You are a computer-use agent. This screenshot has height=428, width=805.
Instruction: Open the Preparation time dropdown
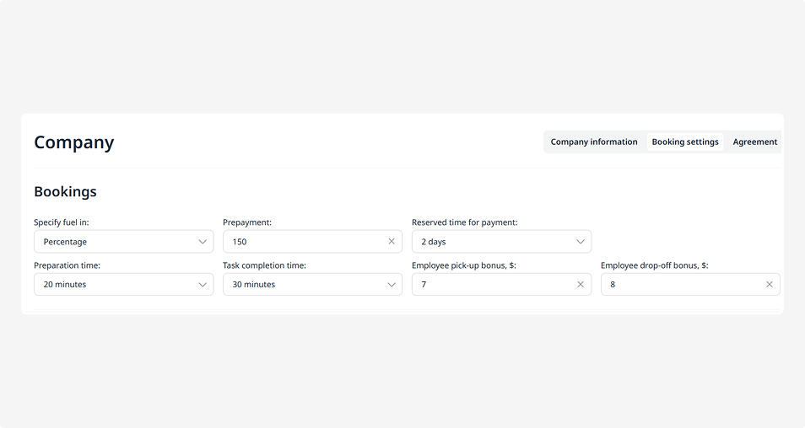point(123,285)
